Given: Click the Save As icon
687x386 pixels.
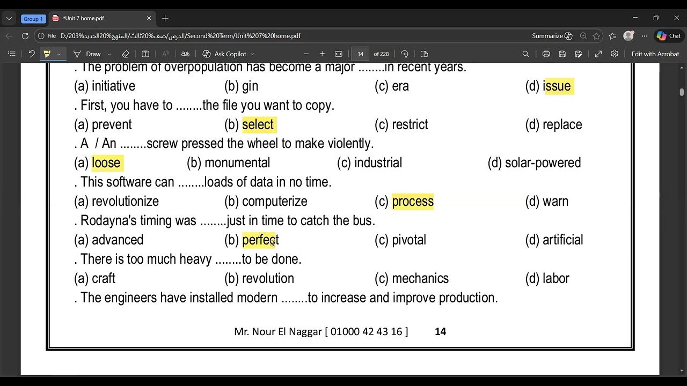Looking at the screenshot, I should click(578, 54).
